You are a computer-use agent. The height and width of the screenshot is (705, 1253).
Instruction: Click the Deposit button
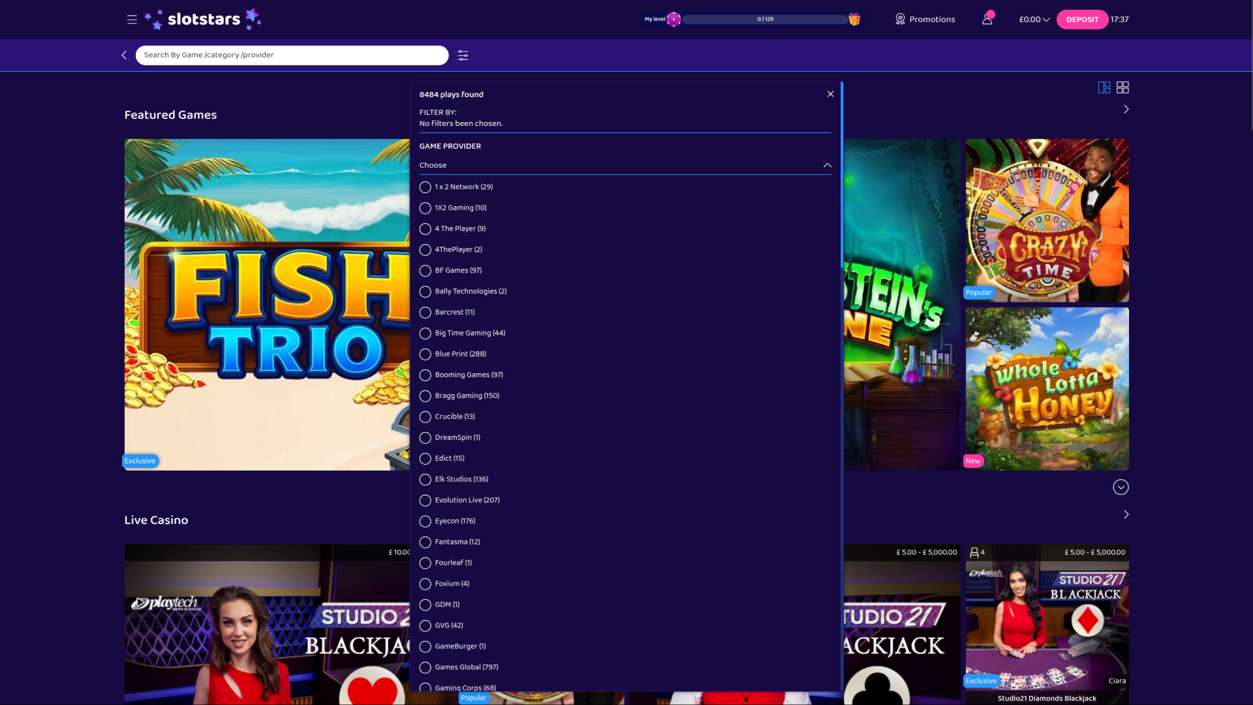coord(1082,20)
